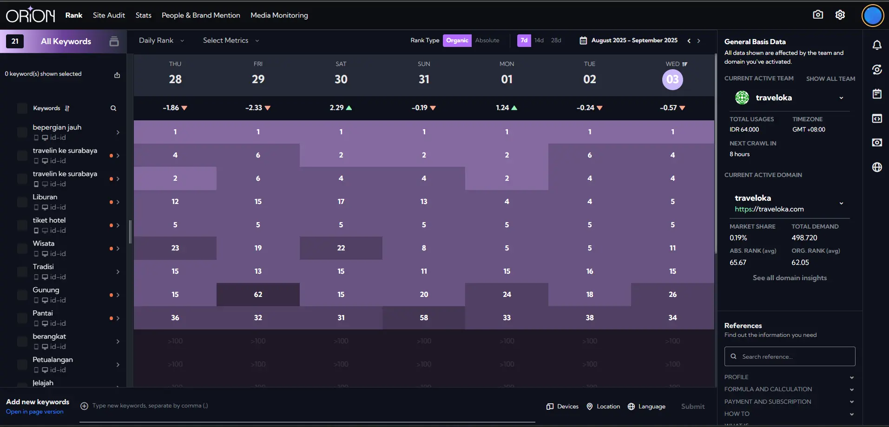The height and width of the screenshot is (427, 889).
Task: Select the tiket hotel keyword checkbox
Action: (22, 225)
